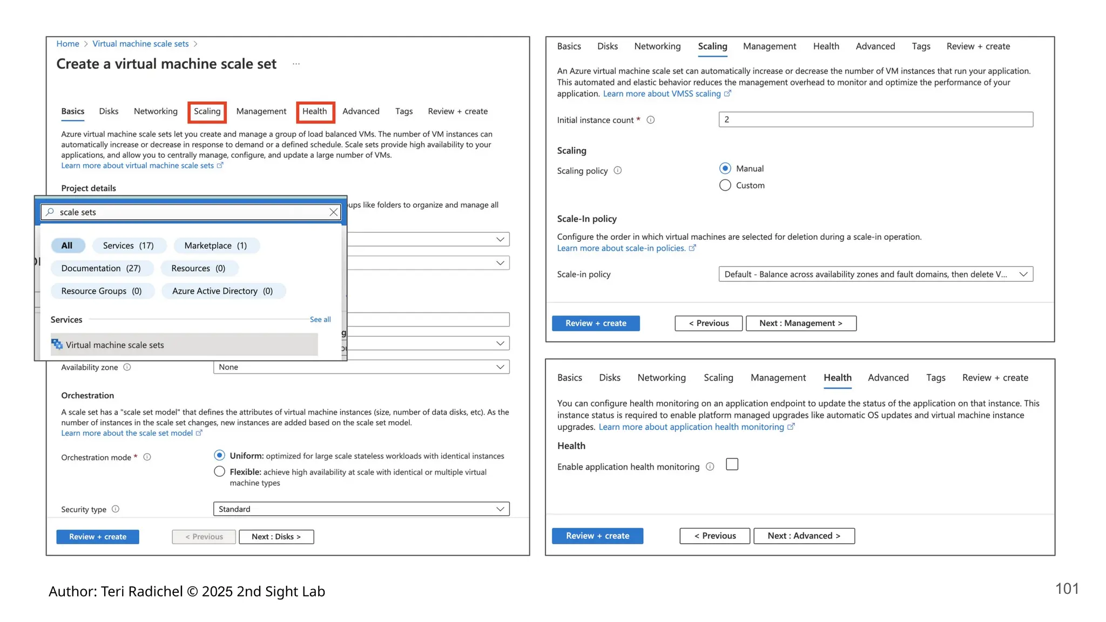1106x622 pixels.
Task: Choose Flexible orchestration mode
Action: click(219, 471)
